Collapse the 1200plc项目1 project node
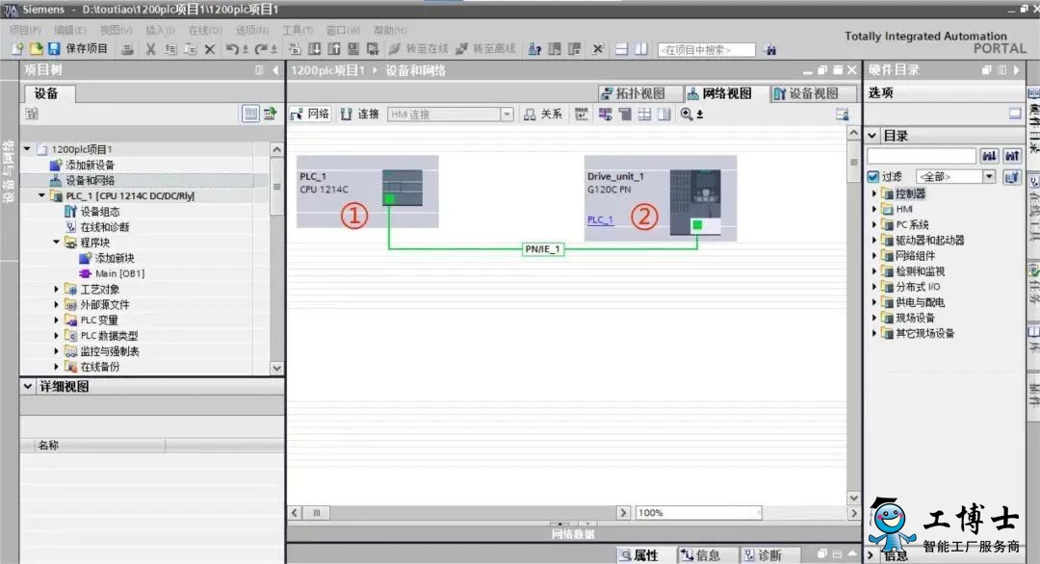Screen dimensions: 1040x564 [x=27, y=149]
